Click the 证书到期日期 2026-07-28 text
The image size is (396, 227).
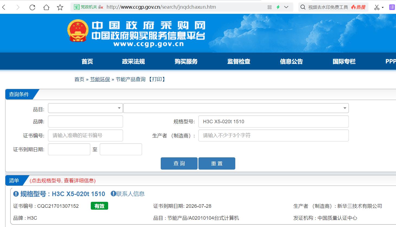(x=182, y=206)
